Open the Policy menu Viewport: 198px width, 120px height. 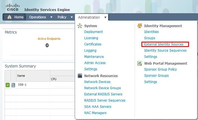(62, 17)
